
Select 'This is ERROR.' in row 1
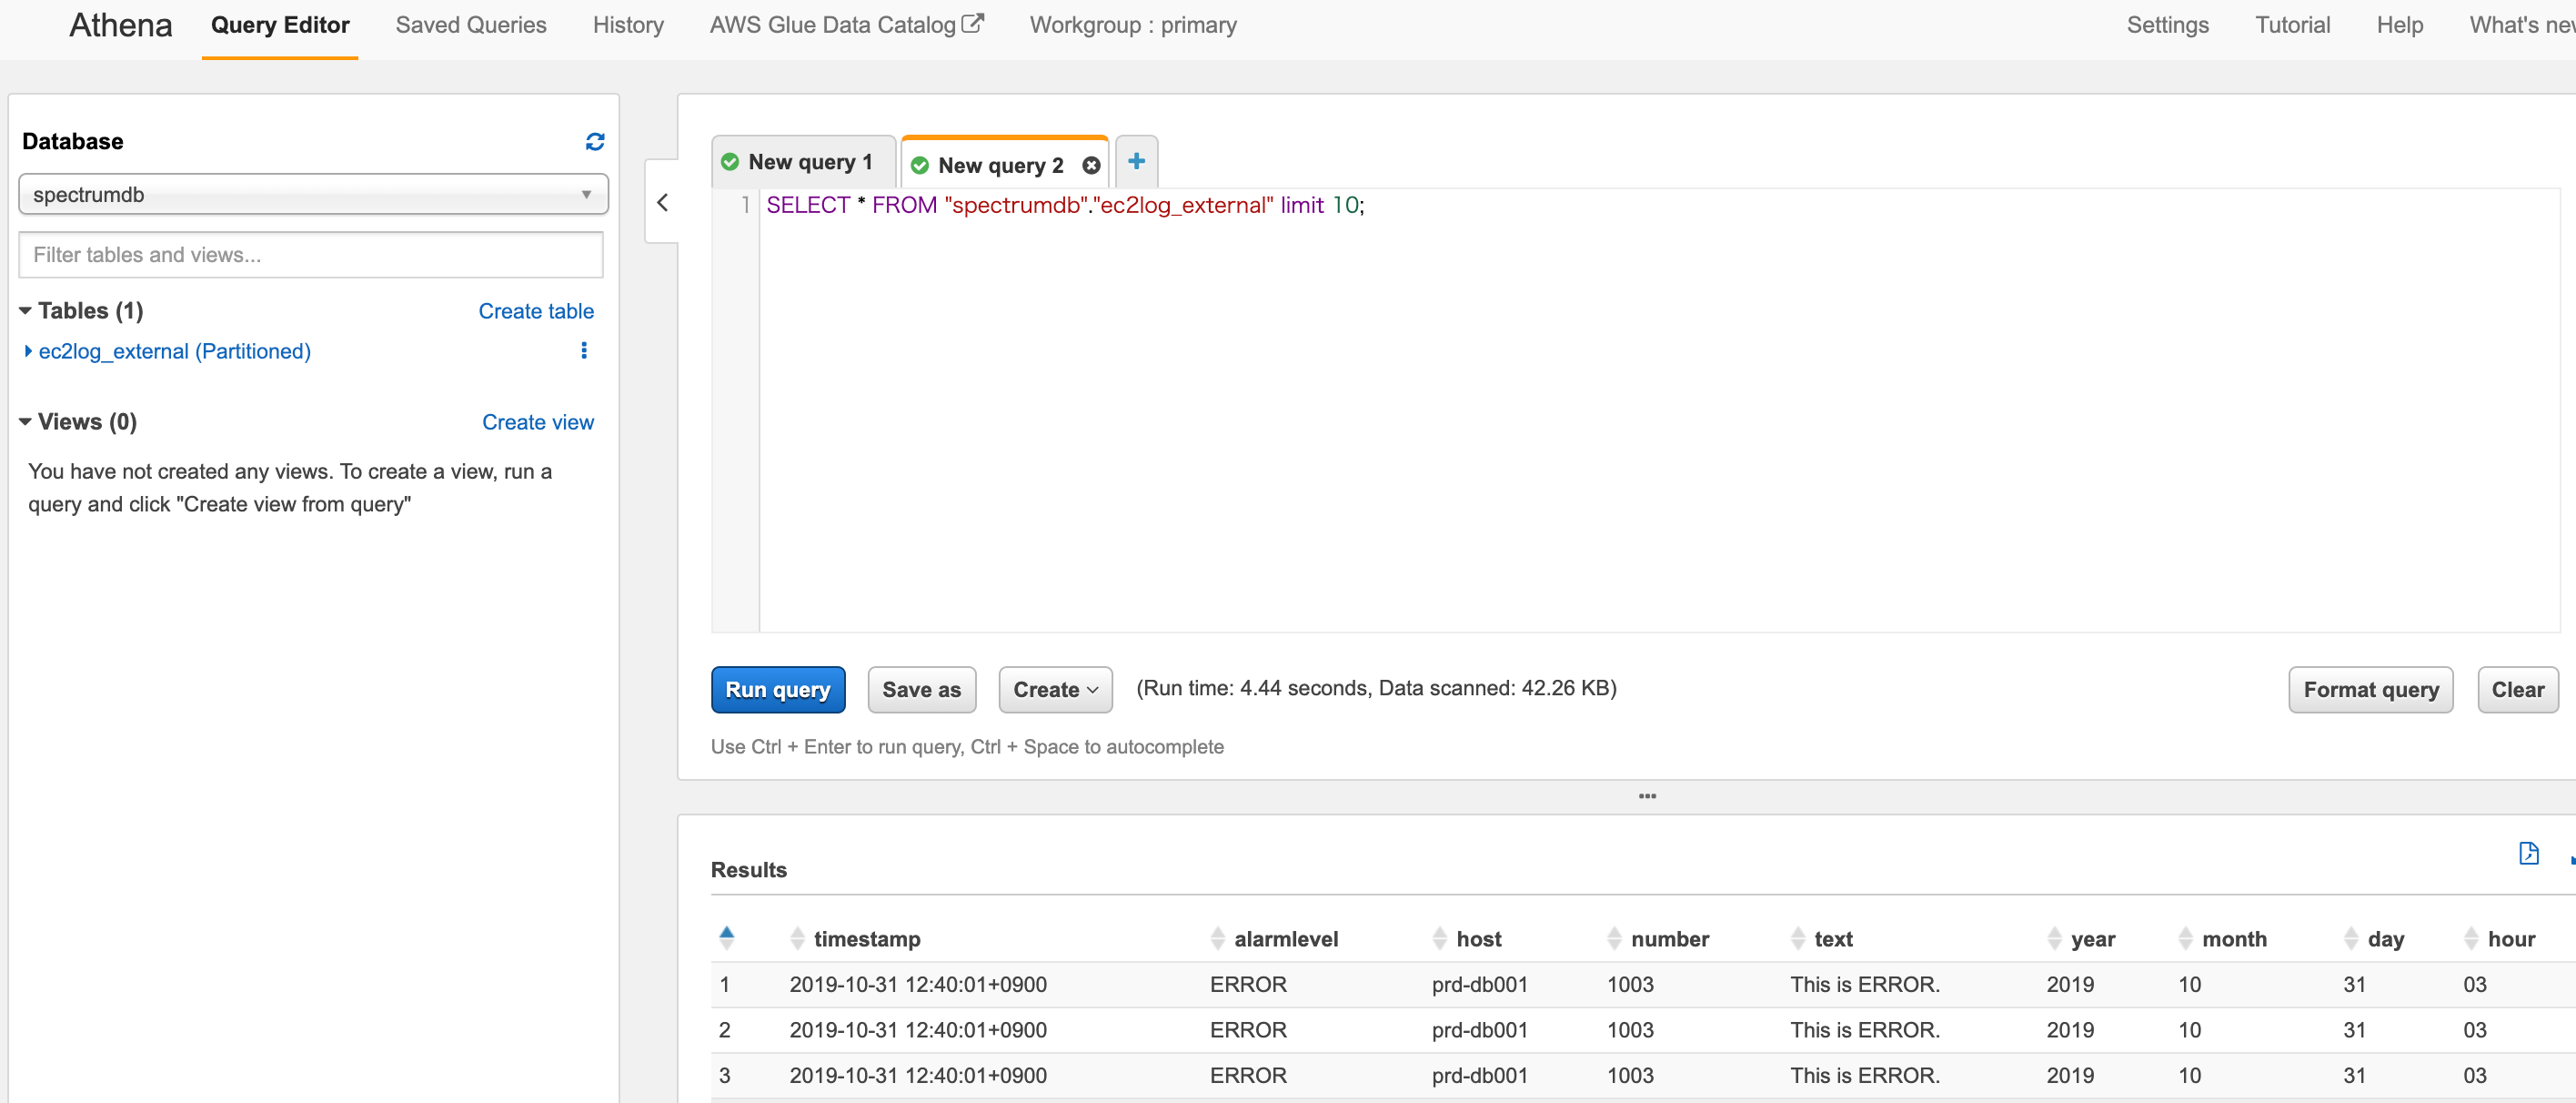click(x=1864, y=985)
